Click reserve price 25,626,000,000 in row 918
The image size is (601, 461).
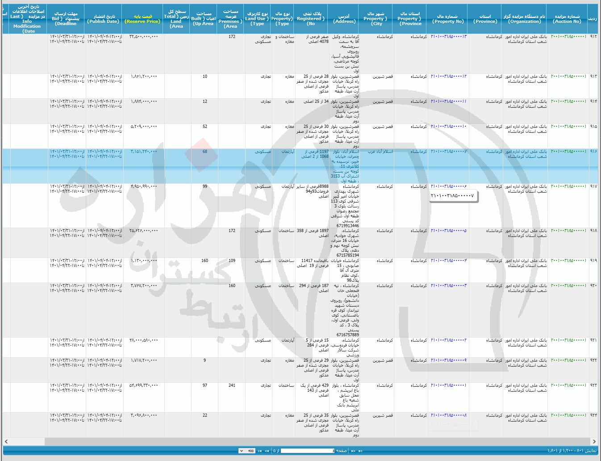(x=143, y=231)
